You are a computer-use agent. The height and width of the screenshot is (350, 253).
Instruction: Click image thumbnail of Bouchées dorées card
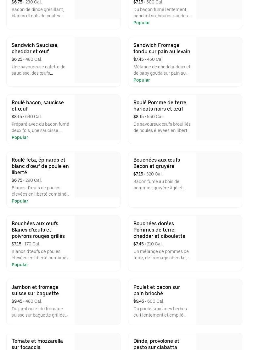click(219, 238)
